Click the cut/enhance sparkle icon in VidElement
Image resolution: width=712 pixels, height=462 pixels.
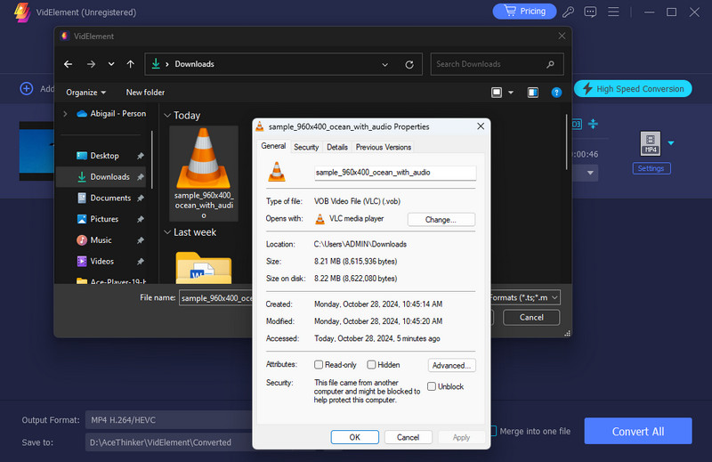[593, 124]
